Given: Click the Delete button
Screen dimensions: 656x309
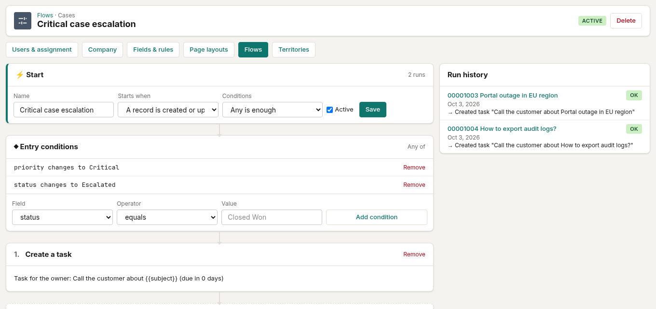Looking at the screenshot, I should [626, 21].
